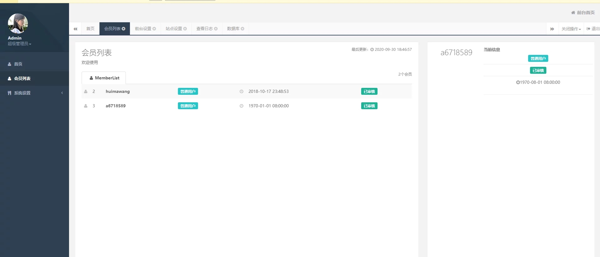Screen dimensions: 600x257
Task: Close the 站点设置 tab
Action: 185,29
